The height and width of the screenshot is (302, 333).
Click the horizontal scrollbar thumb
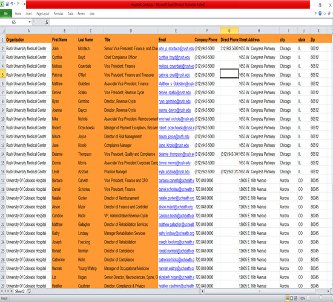[x=260, y=291]
